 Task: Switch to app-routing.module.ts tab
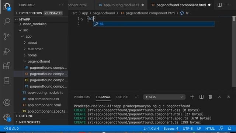pyautogui.click(x=121, y=5)
